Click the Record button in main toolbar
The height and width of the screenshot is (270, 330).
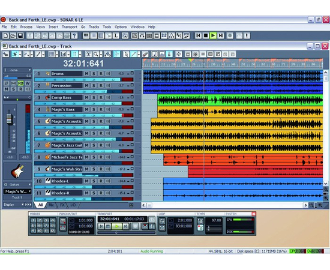tap(230, 35)
